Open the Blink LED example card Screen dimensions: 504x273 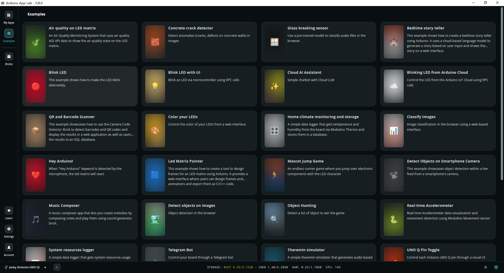coord(80,86)
